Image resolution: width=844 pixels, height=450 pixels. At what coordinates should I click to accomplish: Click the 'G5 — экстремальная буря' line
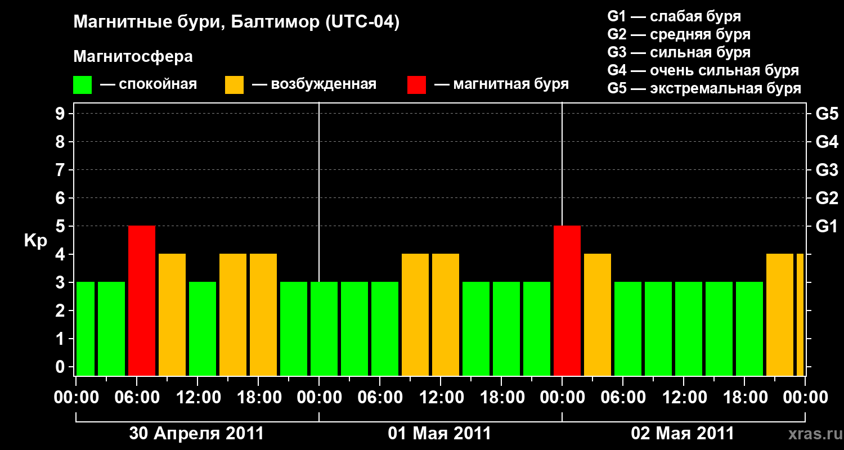[x=704, y=88]
